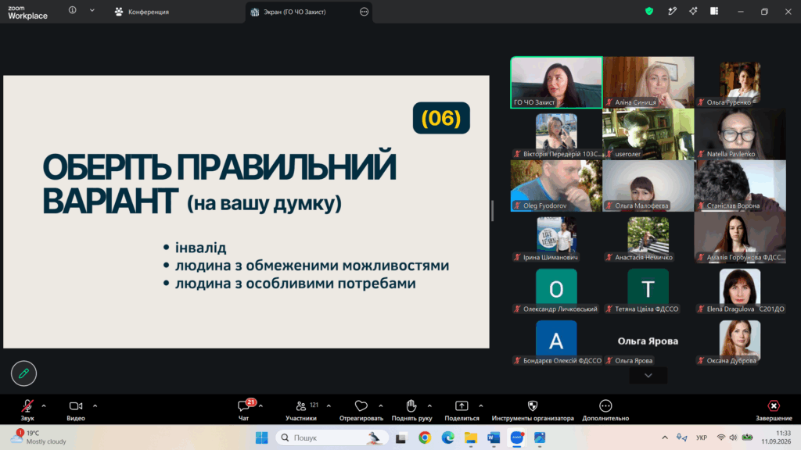Open Google Chrome from the taskbar
Screen dimensions: 801x450
coord(425,437)
